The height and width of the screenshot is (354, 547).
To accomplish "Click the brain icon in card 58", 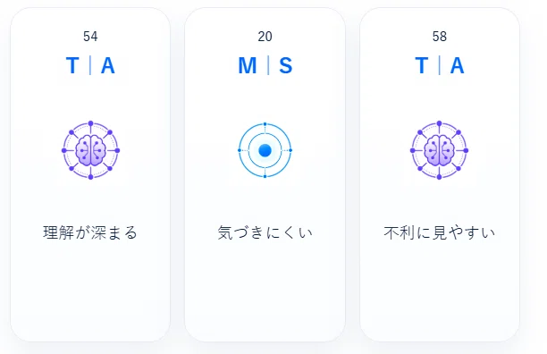I will (x=439, y=150).
